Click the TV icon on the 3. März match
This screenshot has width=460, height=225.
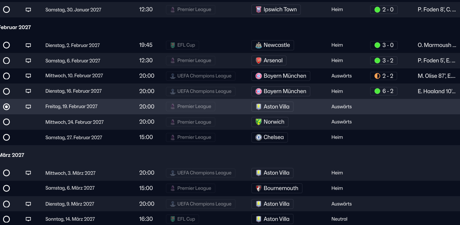pyautogui.click(x=28, y=173)
